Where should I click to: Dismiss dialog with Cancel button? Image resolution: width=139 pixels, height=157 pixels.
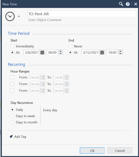pos(120,150)
